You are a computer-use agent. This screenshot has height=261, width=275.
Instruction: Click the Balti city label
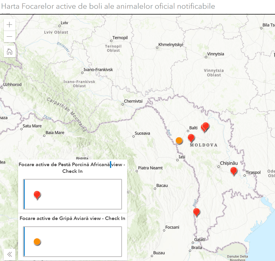[x=193, y=128]
